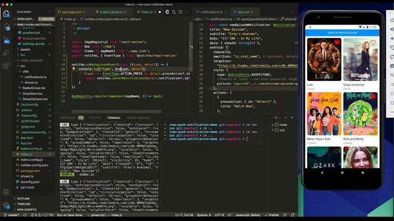Maximize the panel with the up chevron
Image resolution: width=394 pixels, height=221 pixels.
pyautogui.click(x=286, y=117)
